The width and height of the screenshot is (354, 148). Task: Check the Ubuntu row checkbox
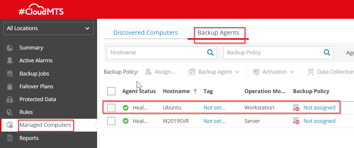pos(111,108)
